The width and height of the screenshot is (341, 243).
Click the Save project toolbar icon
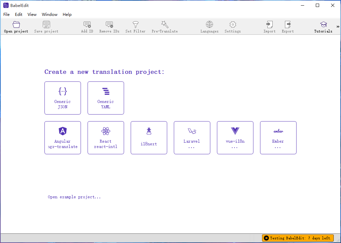(x=46, y=26)
